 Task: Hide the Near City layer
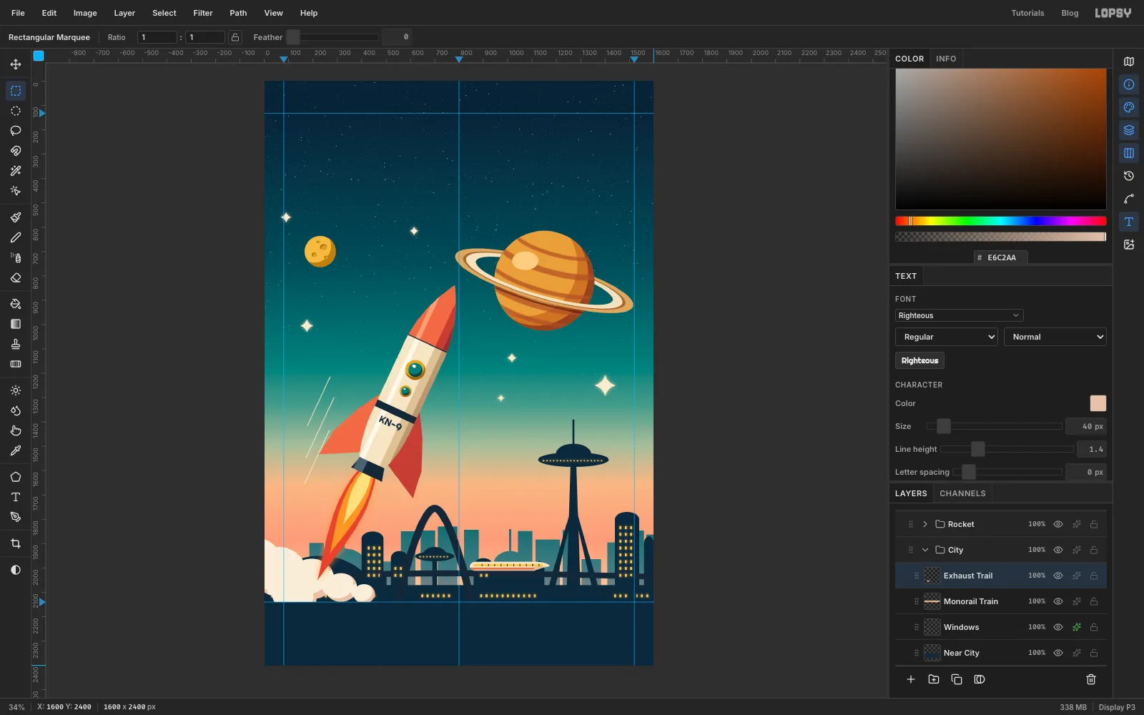coord(1058,653)
